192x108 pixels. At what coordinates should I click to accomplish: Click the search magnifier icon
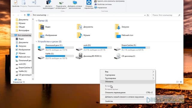click(179, 15)
